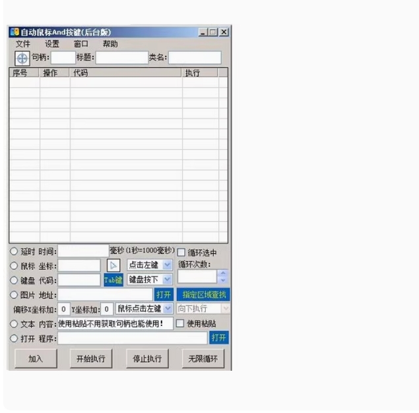Select the 延时 radio button

[x=14, y=251]
